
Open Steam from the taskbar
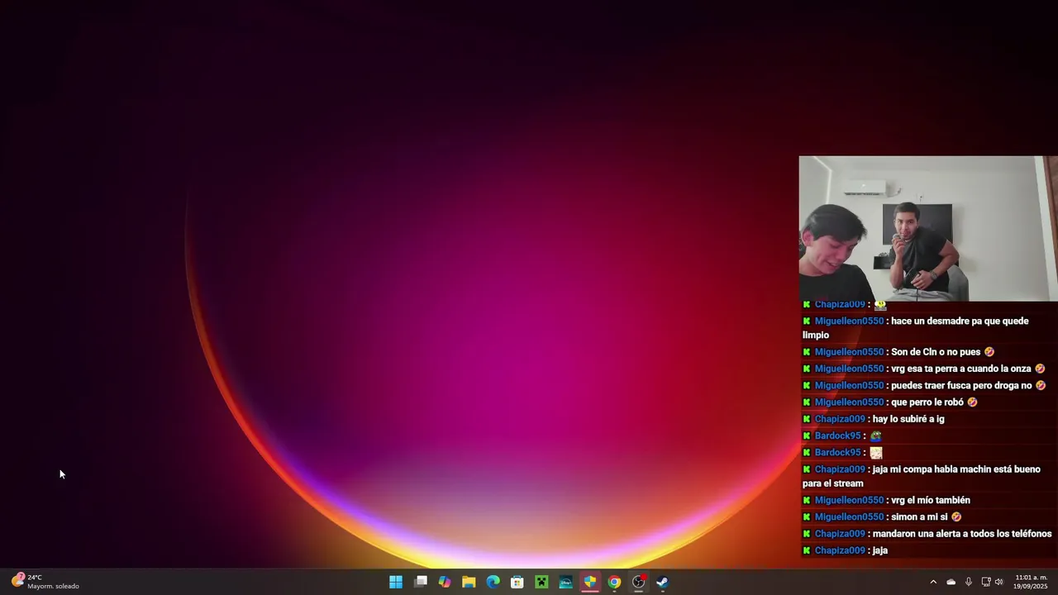pos(663,582)
